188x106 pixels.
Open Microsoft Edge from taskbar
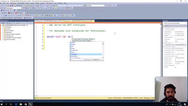click(16, 104)
